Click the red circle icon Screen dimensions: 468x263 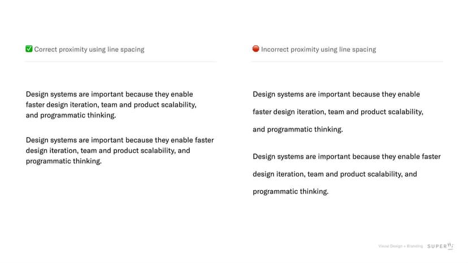256,49
